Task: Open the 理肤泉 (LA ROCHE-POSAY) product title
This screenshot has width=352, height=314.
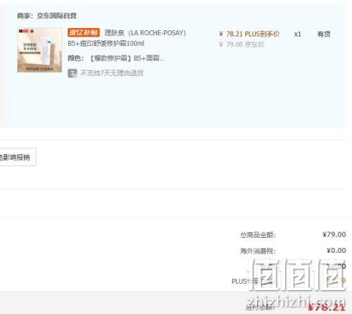Action: pyautogui.click(x=145, y=33)
